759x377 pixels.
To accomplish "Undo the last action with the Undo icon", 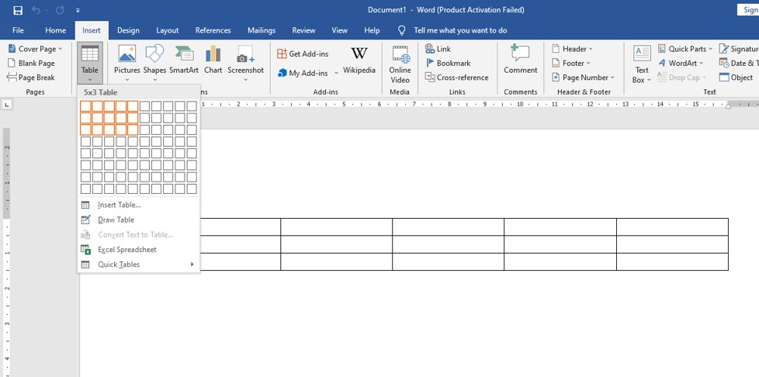I will point(36,10).
